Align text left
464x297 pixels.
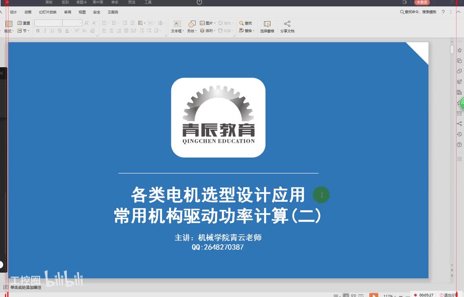(x=104, y=31)
